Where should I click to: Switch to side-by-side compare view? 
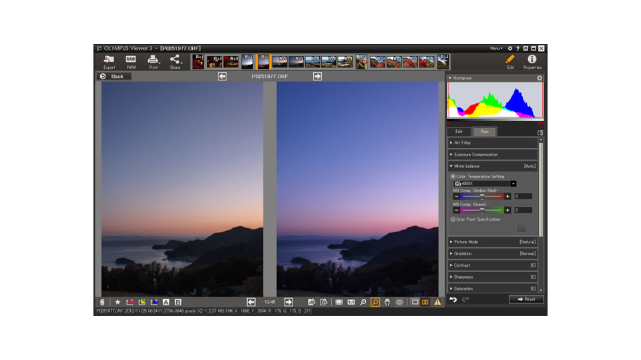tap(425, 302)
